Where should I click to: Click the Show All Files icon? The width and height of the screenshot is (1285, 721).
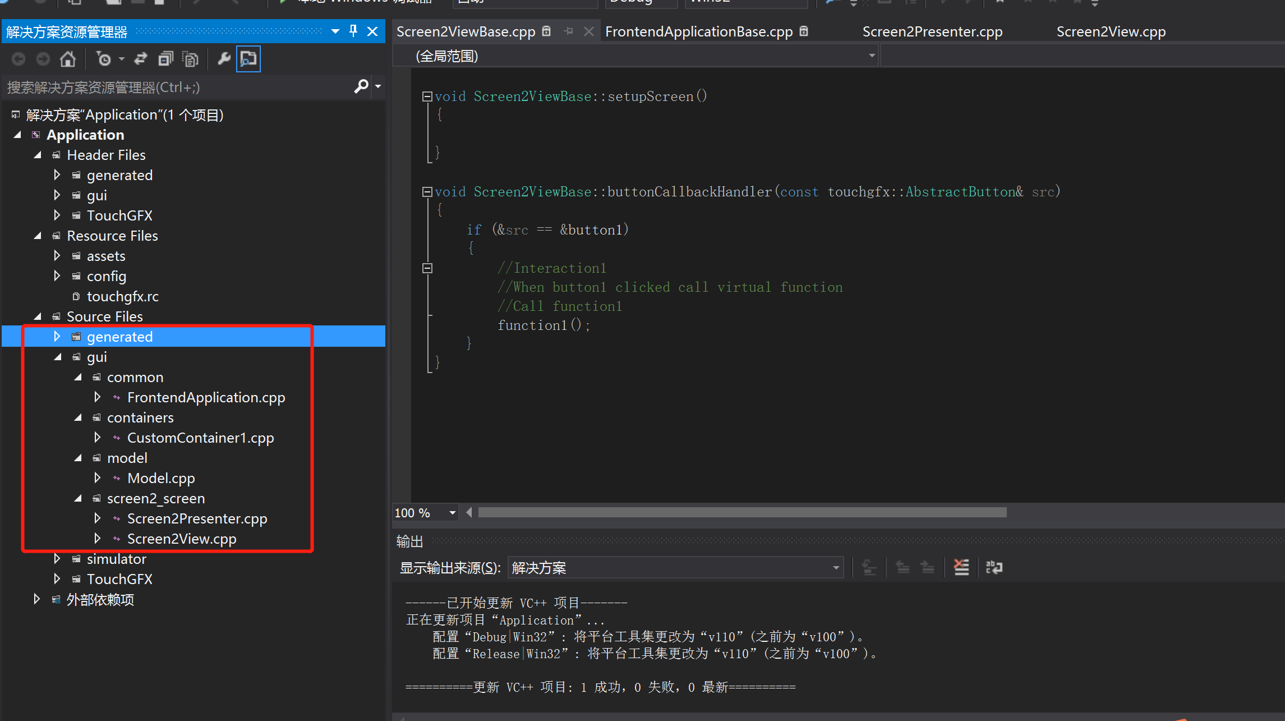pos(191,59)
